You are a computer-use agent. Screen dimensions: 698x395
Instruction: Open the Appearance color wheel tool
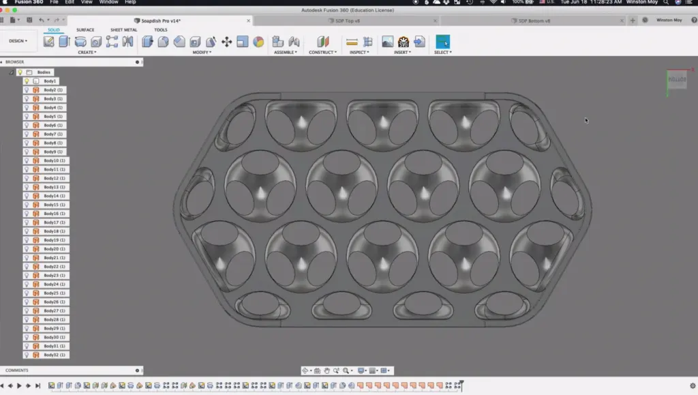point(258,42)
